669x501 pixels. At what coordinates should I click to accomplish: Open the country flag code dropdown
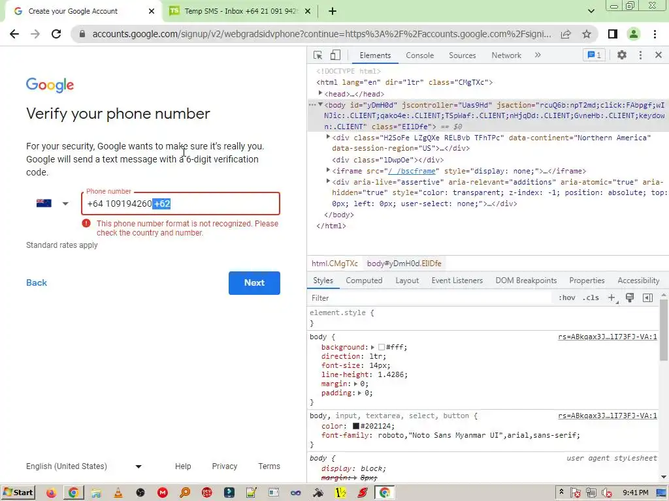click(x=52, y=204)
